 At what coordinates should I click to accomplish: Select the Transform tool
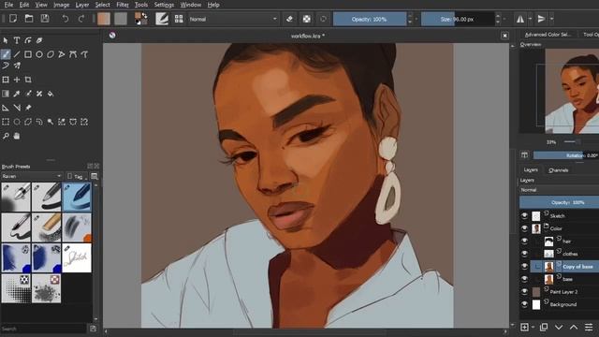(6, 80)
